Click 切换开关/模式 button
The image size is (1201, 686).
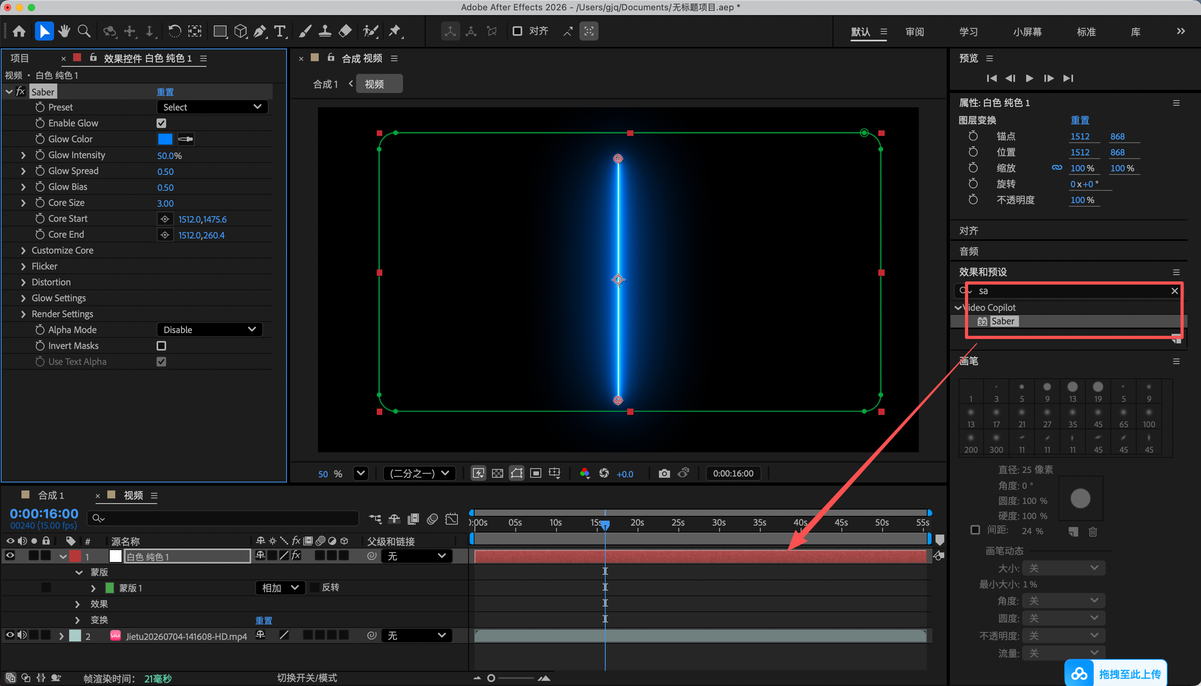[x=306, y=678]
